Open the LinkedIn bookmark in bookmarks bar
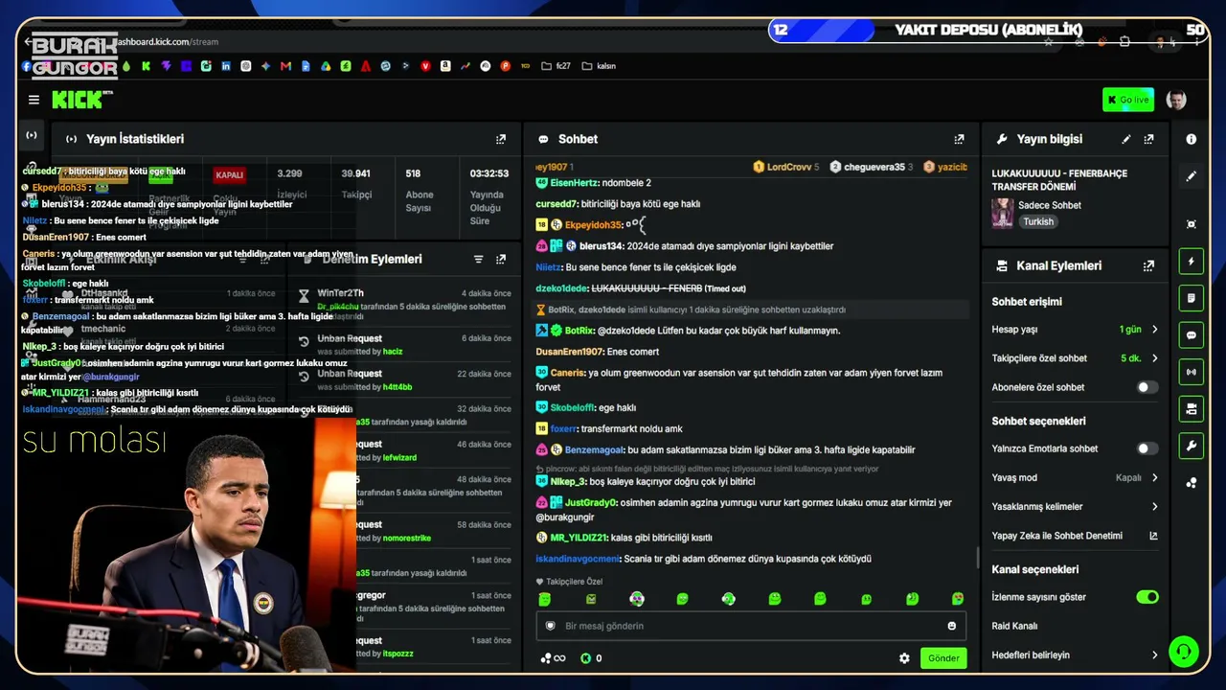This screenshot has width=1226, height=690. [226, 66]
